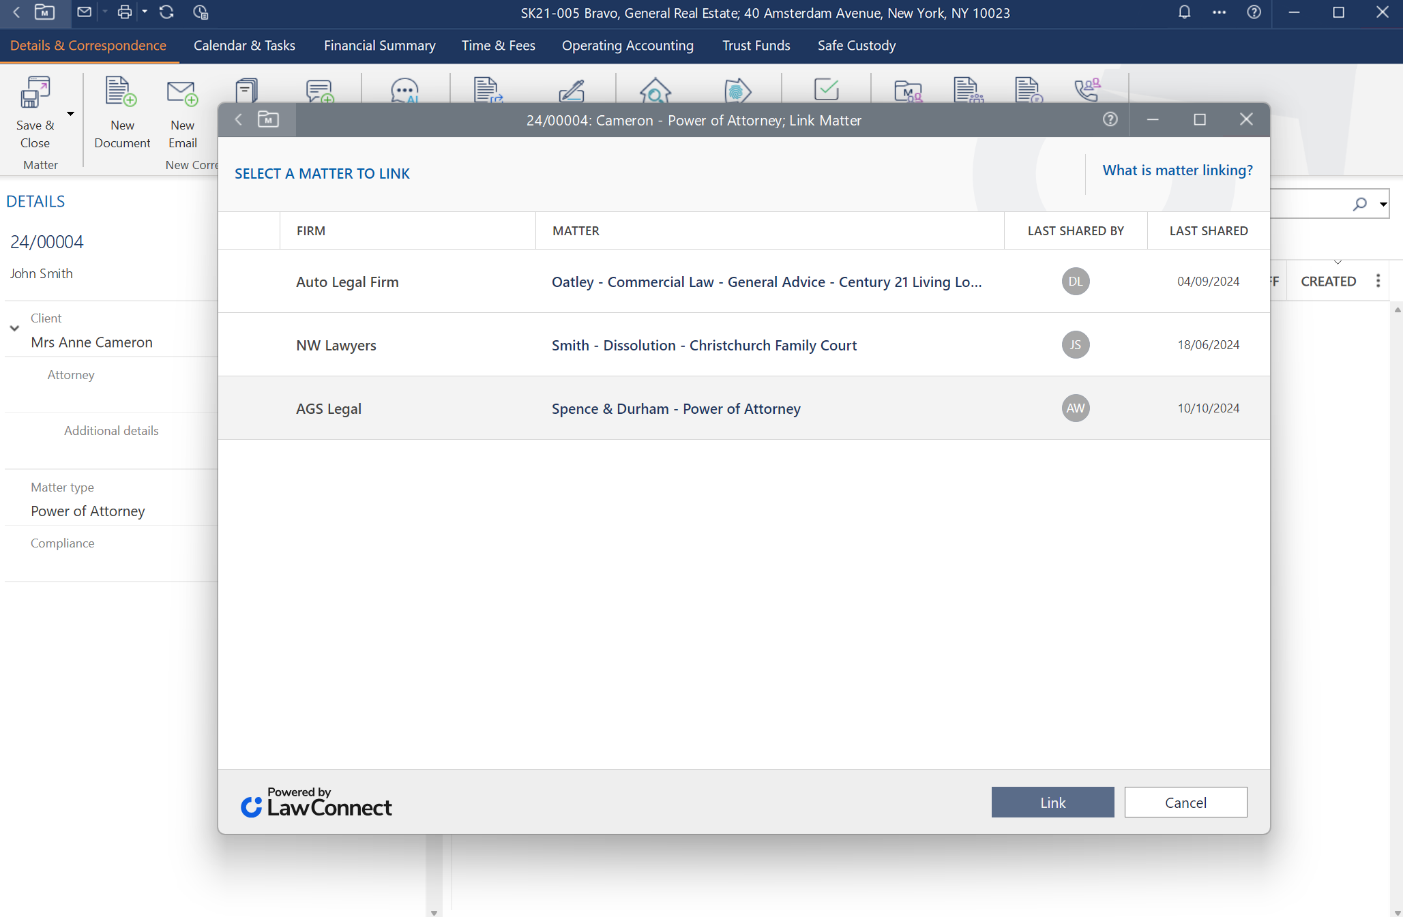Open the Save & Close dropdown arrow

70,114
